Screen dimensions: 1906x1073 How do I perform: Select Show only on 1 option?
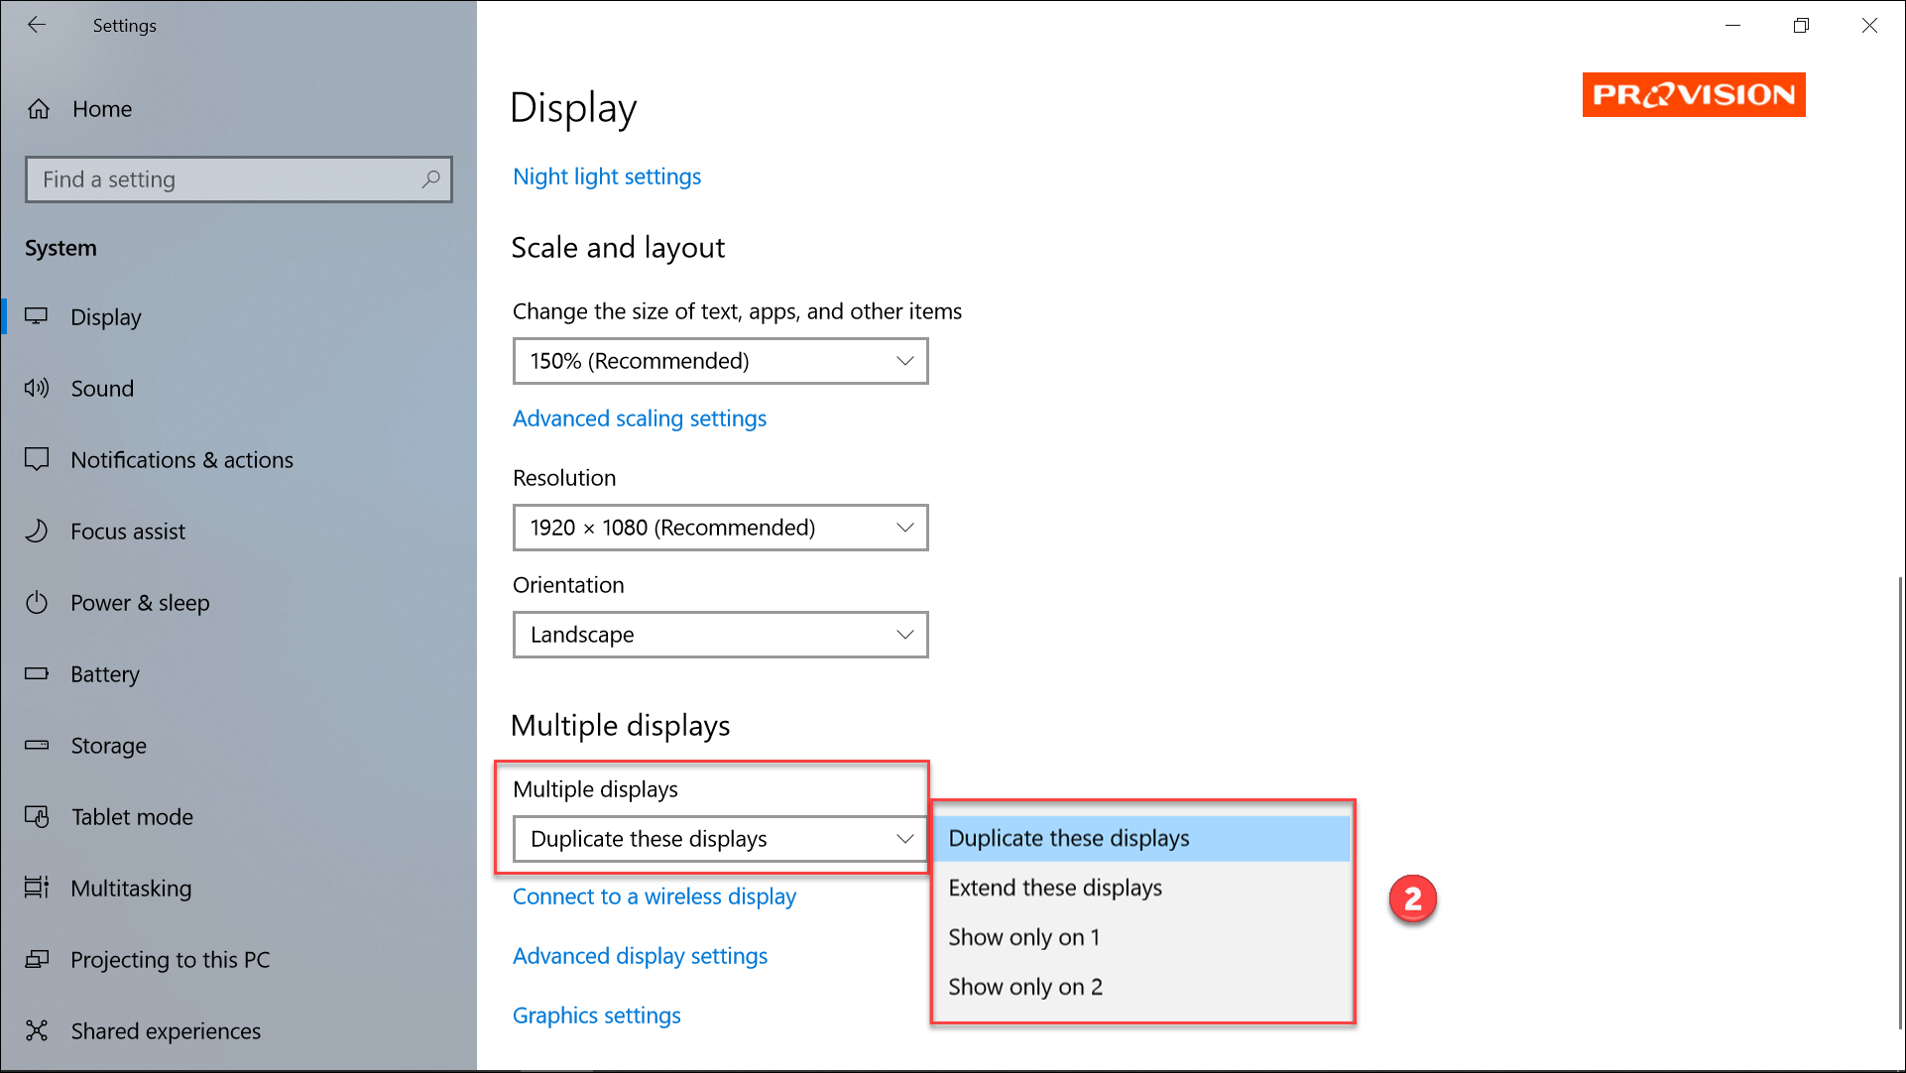point(1023,937)
